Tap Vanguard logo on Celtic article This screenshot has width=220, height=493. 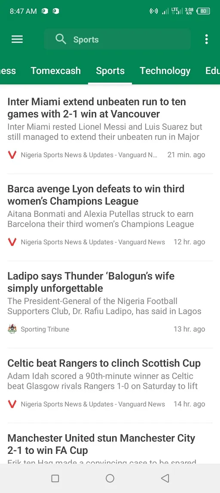(12, 404)
